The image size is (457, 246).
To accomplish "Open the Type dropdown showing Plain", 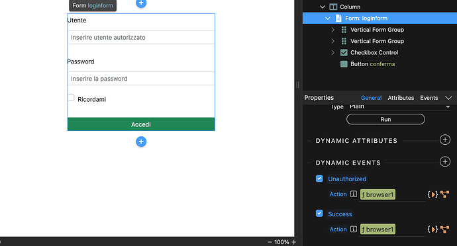I will pyautogui.click(x=399, y=106).
